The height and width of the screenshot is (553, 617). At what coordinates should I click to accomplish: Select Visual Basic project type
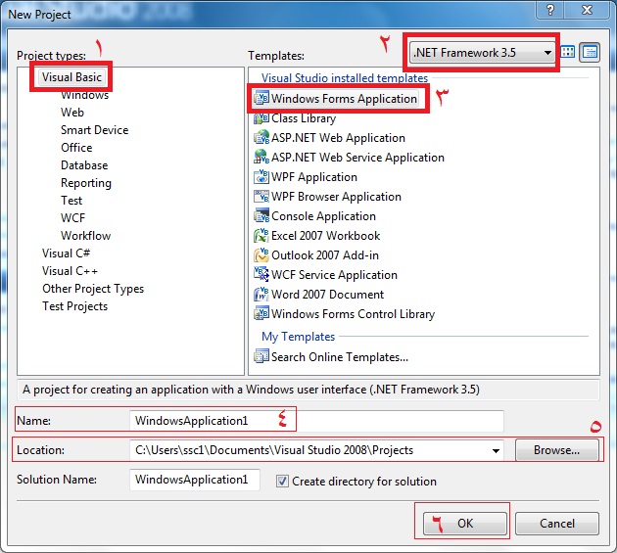pyautogui.click(x=71, y=77)
